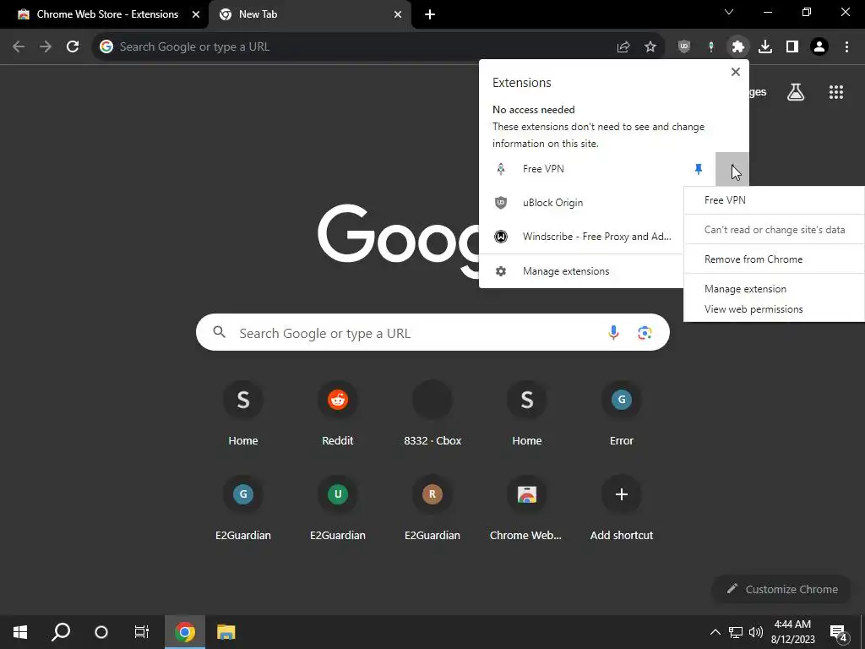Open the Search Labs flask icon
Screen dimensions: 865x649
coord(796,92)
